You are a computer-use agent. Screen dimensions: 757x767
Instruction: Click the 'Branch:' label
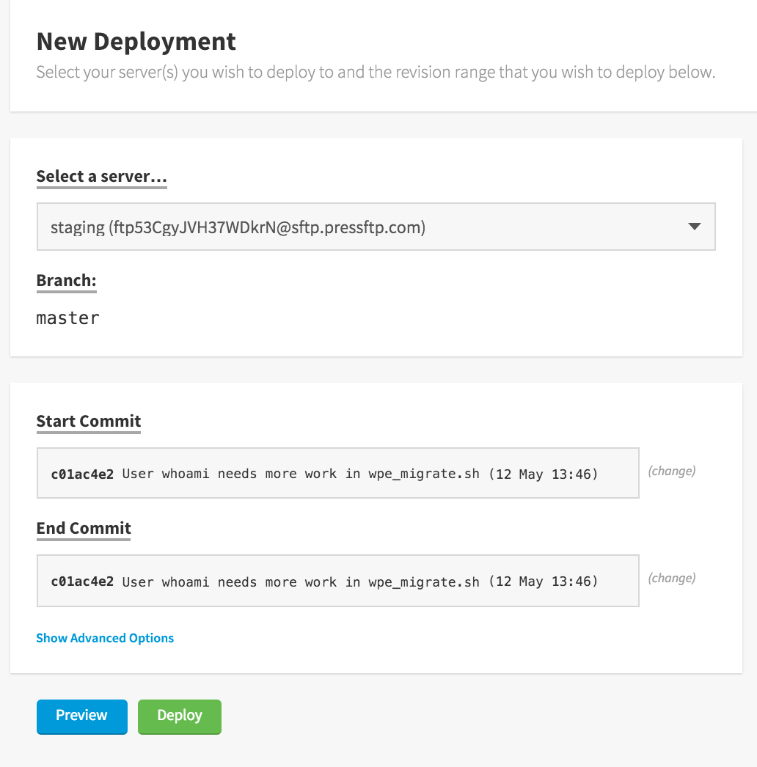tap(66, 280)
